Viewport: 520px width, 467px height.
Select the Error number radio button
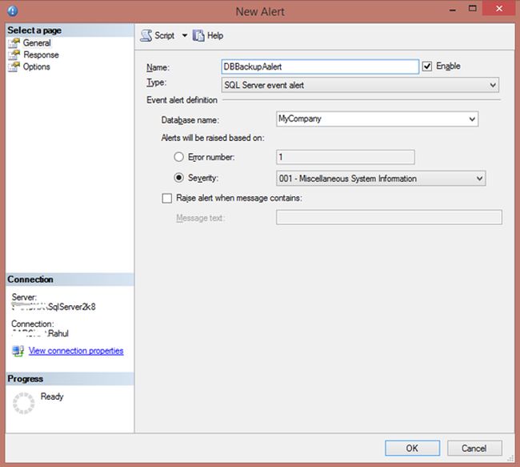pyautogui.click(x=178, y=157)
